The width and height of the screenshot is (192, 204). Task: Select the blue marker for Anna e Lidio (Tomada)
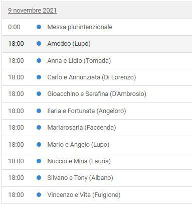pos(39,60)
